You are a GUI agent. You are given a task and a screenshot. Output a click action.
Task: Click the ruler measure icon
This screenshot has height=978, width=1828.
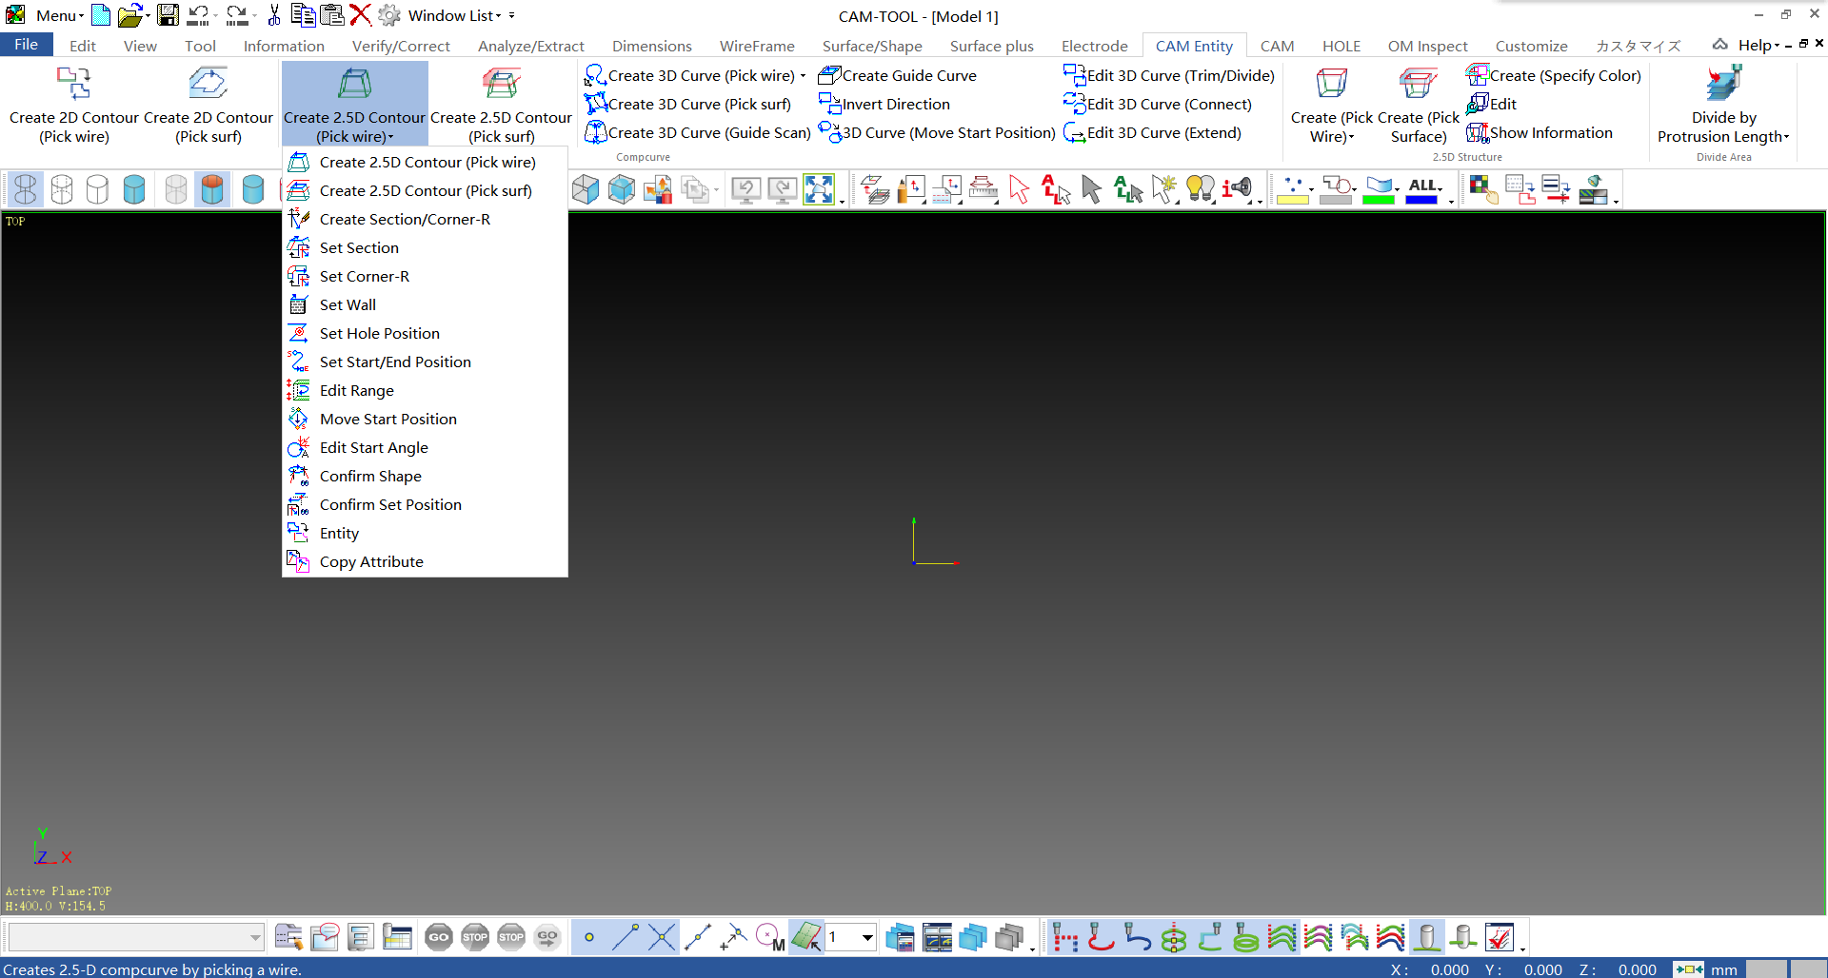983,189
